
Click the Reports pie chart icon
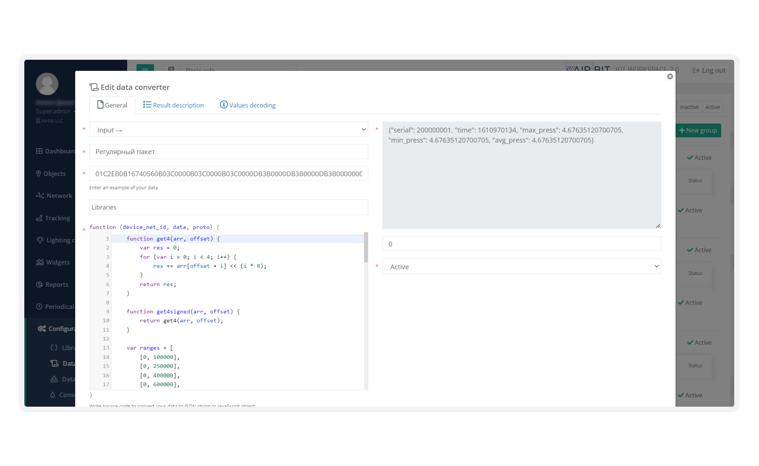pyautogui.click(x=39, y=285)
